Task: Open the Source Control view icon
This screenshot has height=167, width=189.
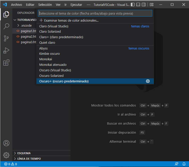Action: click(x=6, y=38)
